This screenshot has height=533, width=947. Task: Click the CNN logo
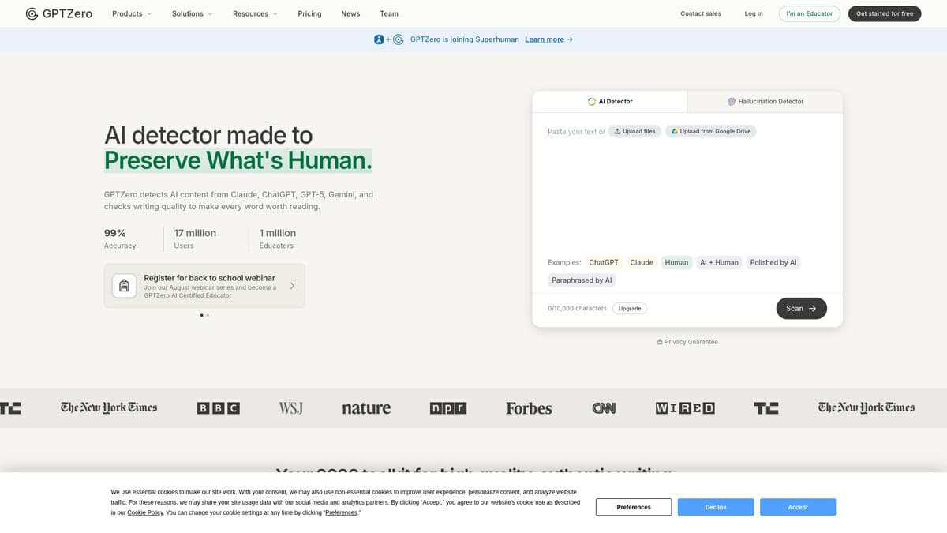(x=604, y=408)
